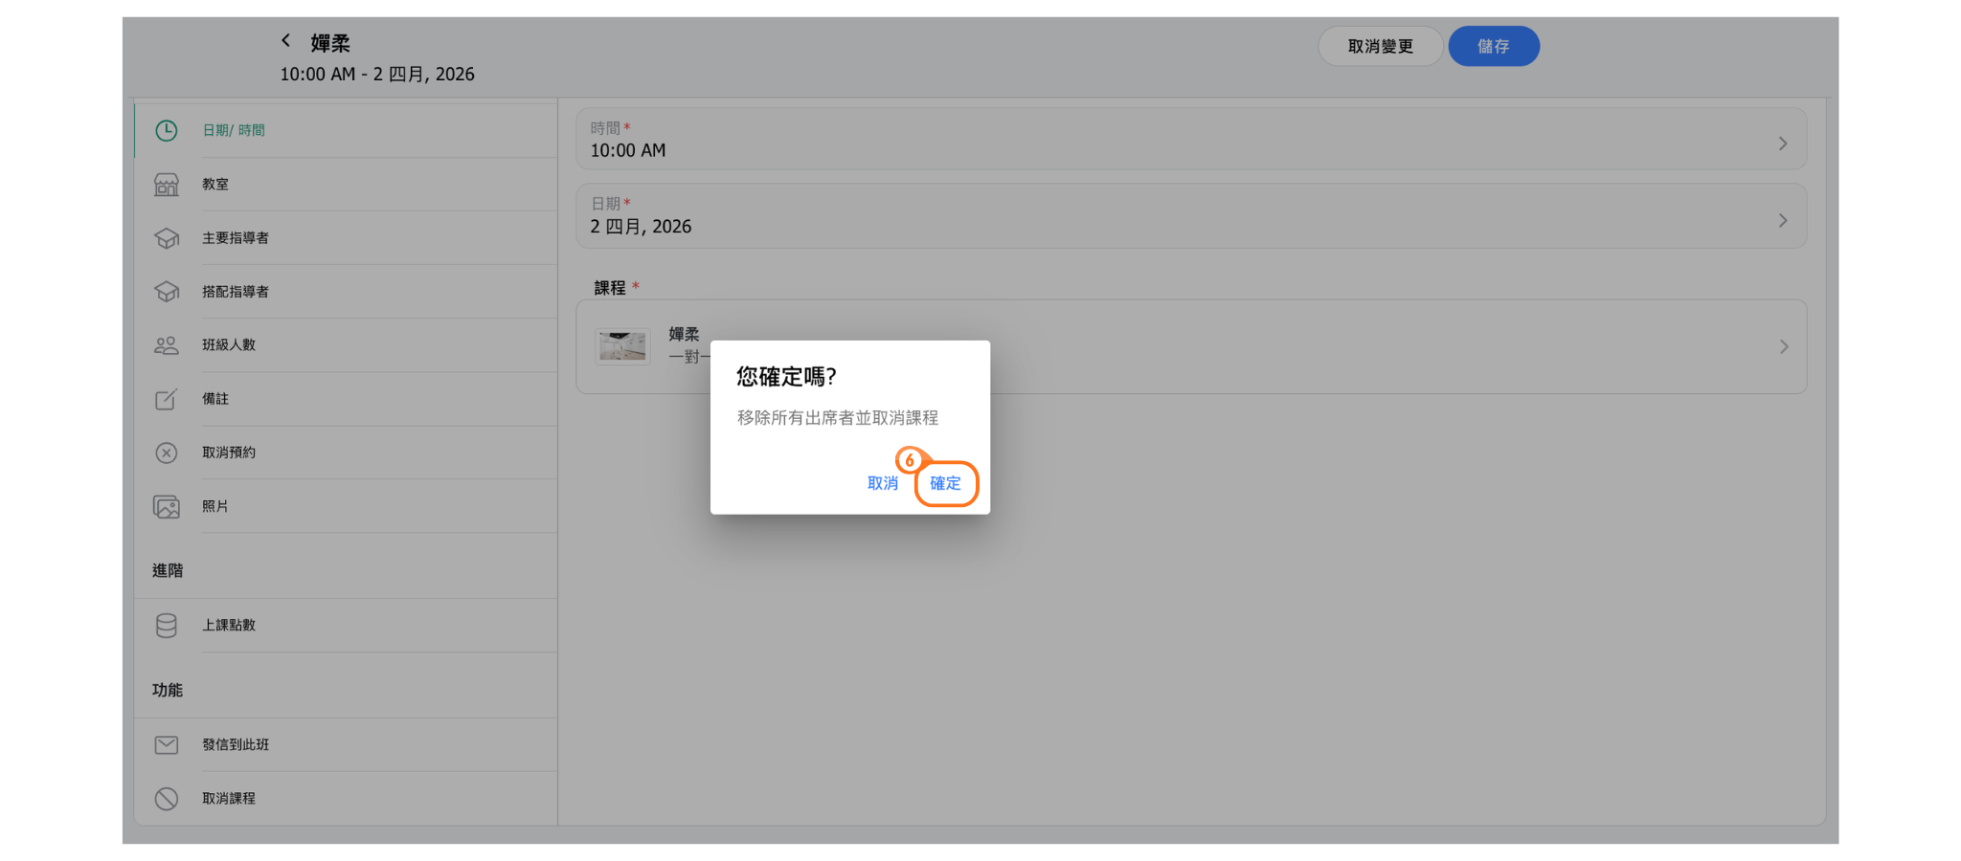The height and width of the screenshot is (861, 1961).
Task: Open the 課程 row chevron
Action: click(x=1783, y=347)
